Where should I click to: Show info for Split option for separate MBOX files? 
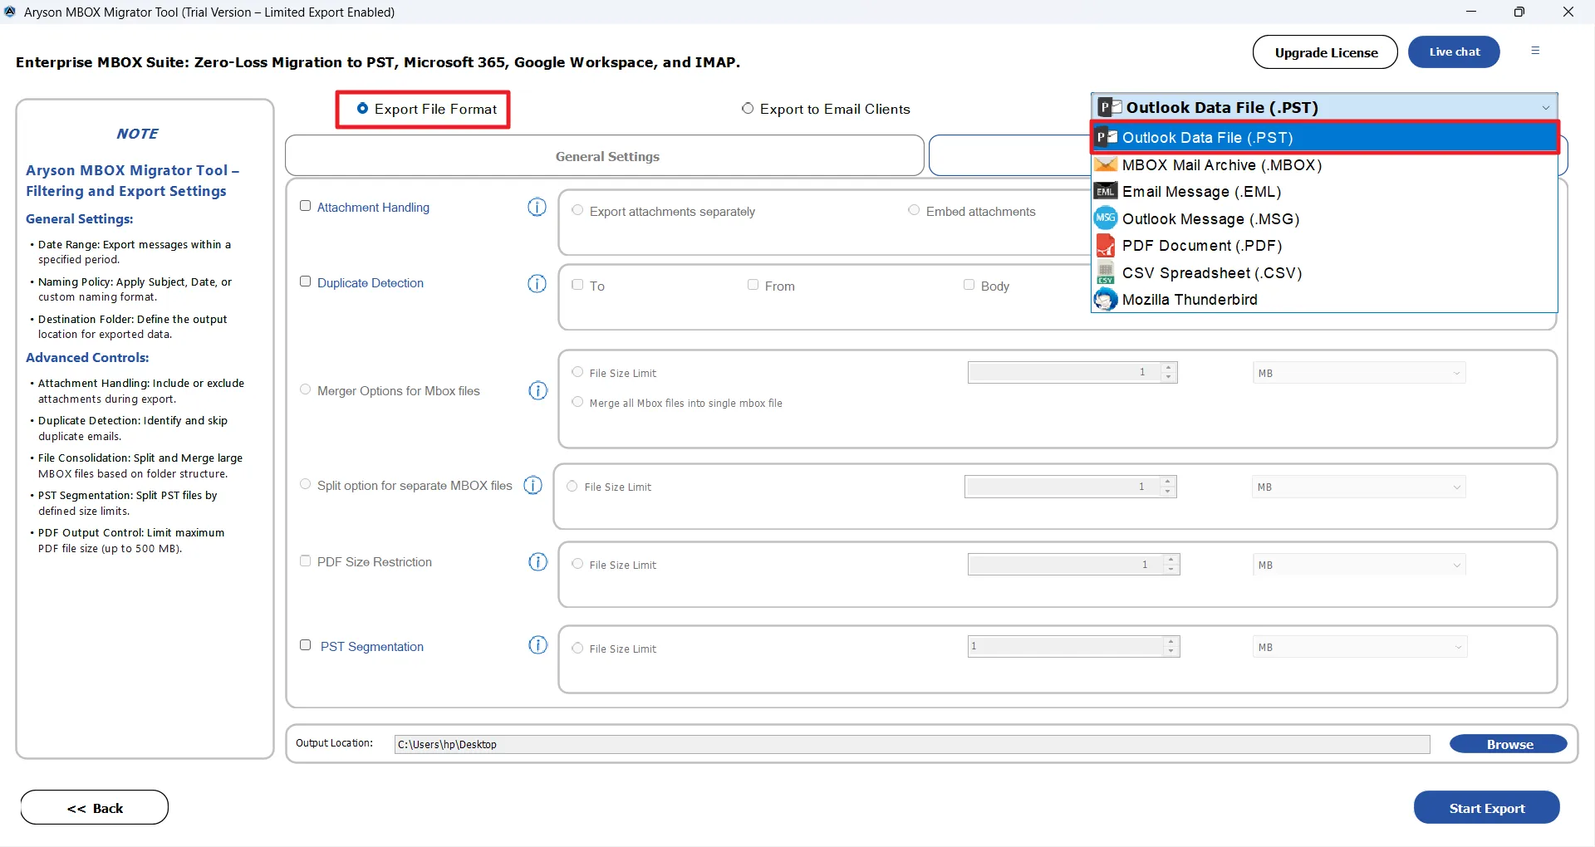[533, 485]
